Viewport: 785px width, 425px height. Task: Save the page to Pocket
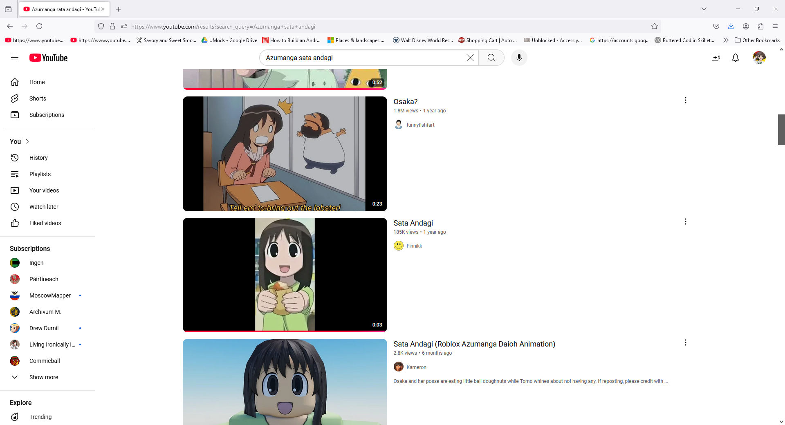coord(716,26)
